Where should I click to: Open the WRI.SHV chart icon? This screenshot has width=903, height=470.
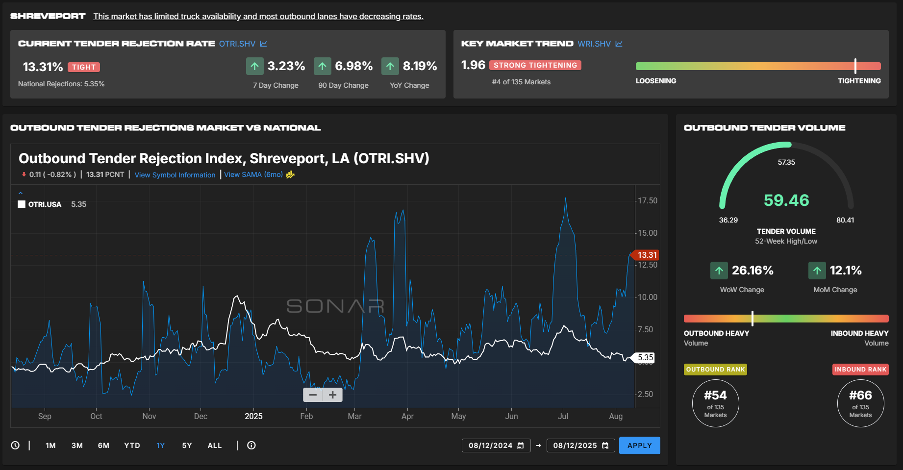[619, 44]
